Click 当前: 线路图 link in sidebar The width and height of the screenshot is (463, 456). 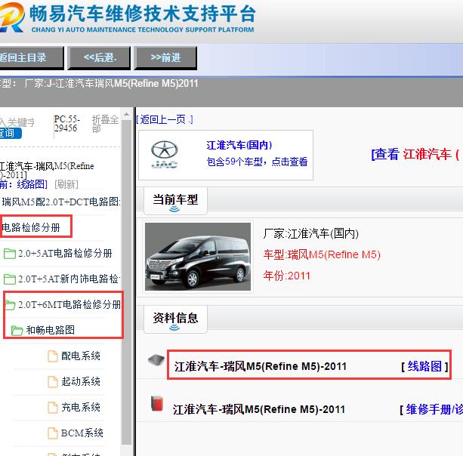[x=23, y=184]
